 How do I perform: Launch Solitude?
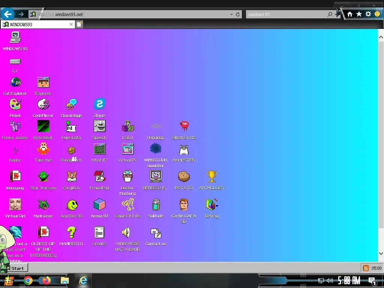click(x=156, y=205)
